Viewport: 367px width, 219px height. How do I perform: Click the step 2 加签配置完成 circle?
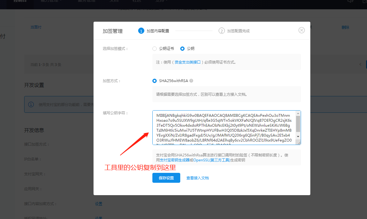[x=221, y=31]
